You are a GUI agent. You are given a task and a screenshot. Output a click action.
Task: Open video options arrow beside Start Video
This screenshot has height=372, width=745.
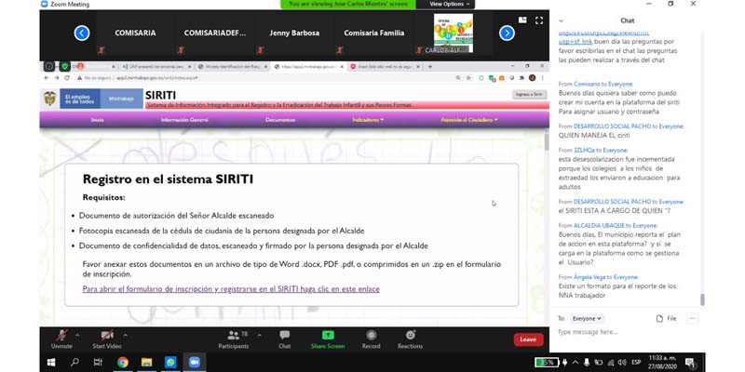(125, 335)
